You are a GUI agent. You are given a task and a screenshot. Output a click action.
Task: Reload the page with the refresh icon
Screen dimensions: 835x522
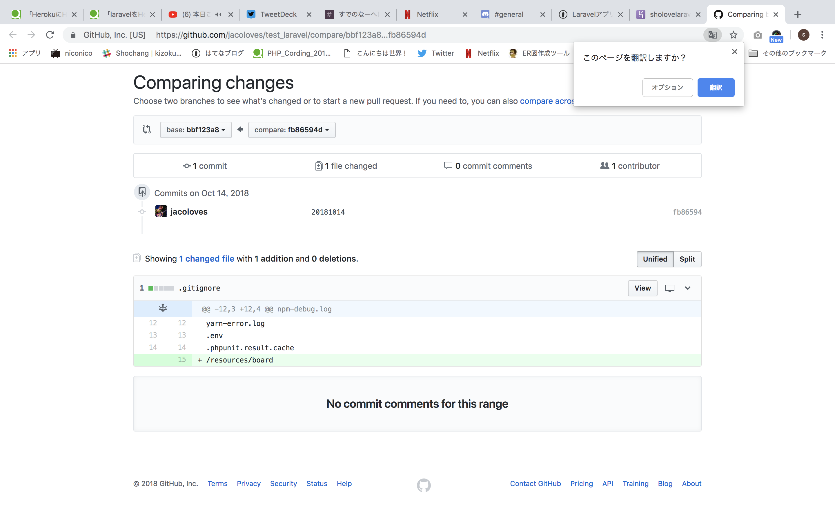(50, 35)
